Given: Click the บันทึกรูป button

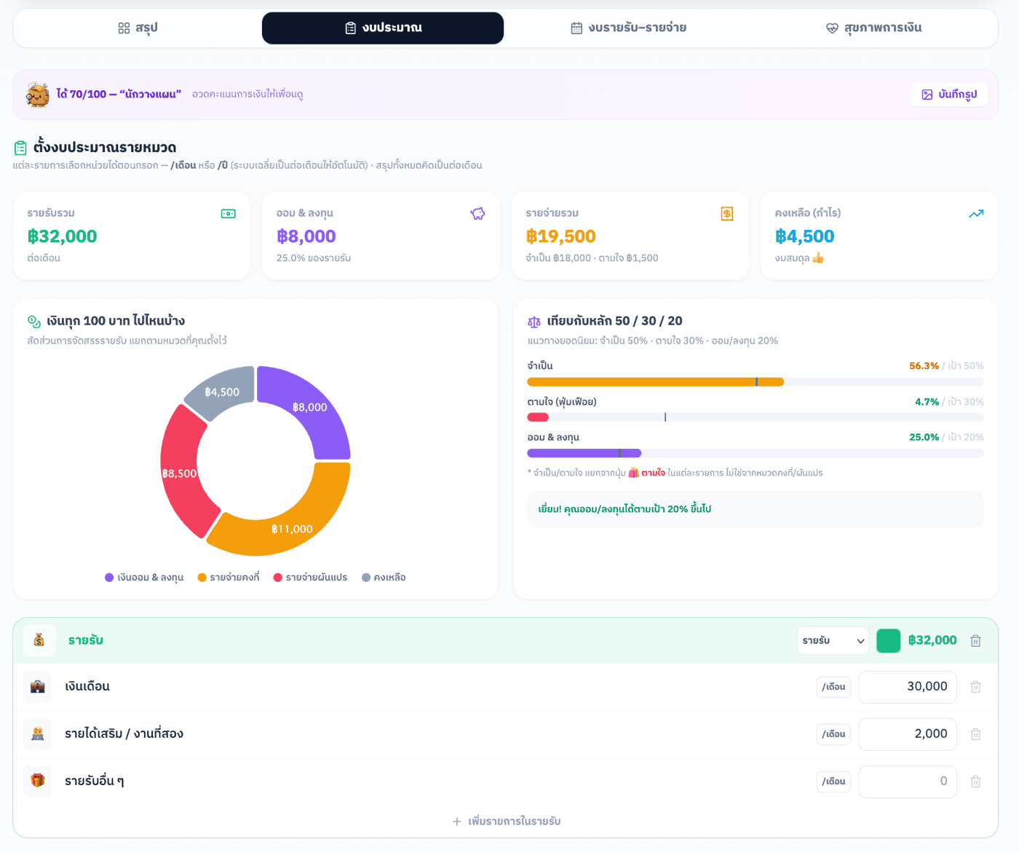Looking at the screenshot, I should click(949, 95).
